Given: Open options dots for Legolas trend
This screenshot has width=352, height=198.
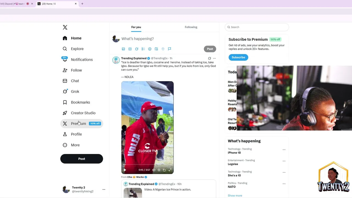Looking at the screenshot, I should coord(284,161).
